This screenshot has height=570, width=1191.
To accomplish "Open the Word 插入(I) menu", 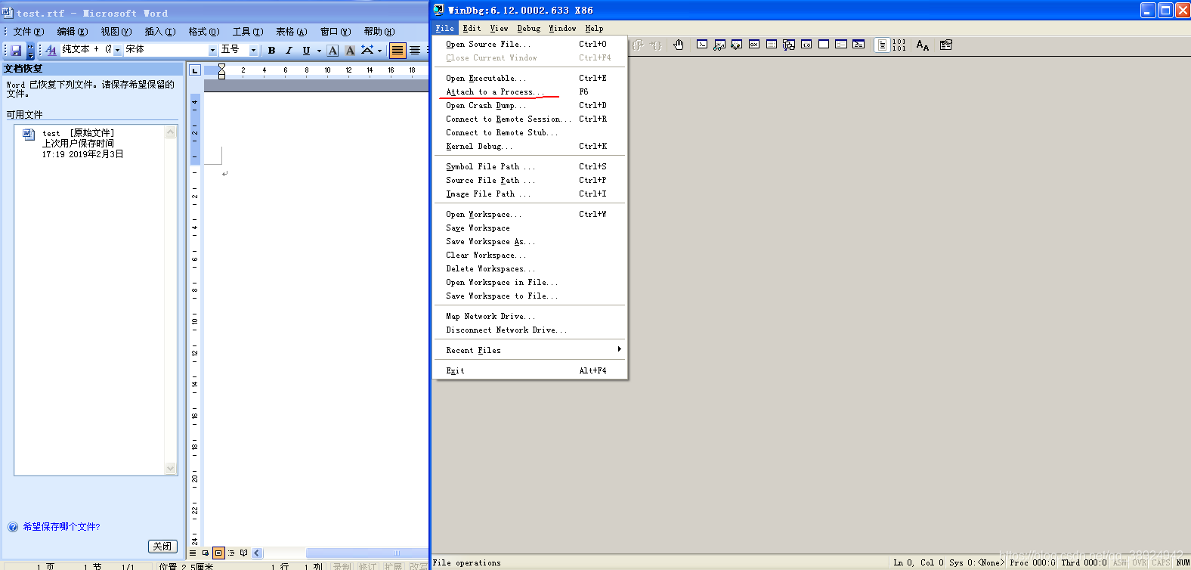I will pos(160,32).
